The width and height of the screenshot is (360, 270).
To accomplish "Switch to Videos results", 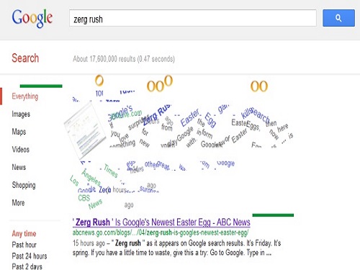I will 21,150.
